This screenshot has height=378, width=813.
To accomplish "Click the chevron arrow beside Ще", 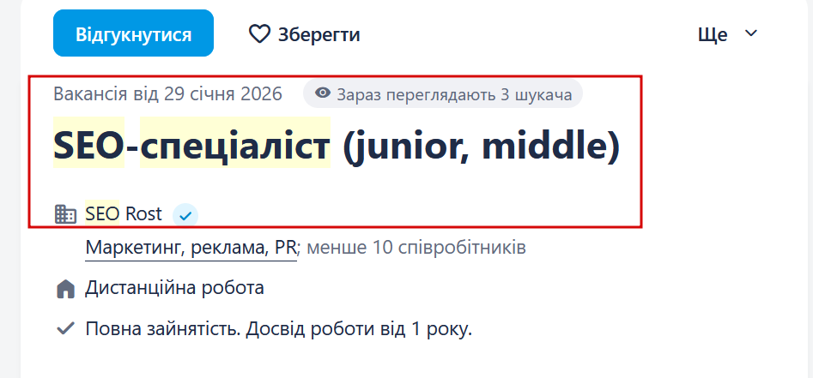I will [x=751, y=33].
